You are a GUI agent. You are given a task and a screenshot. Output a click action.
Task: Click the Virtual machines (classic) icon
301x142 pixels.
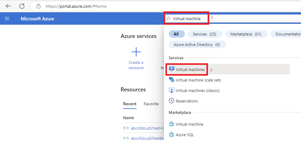tap(171, 90)
